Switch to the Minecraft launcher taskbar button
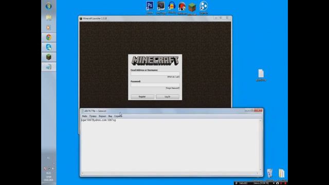The image size is (329, 185). [49, 57]
